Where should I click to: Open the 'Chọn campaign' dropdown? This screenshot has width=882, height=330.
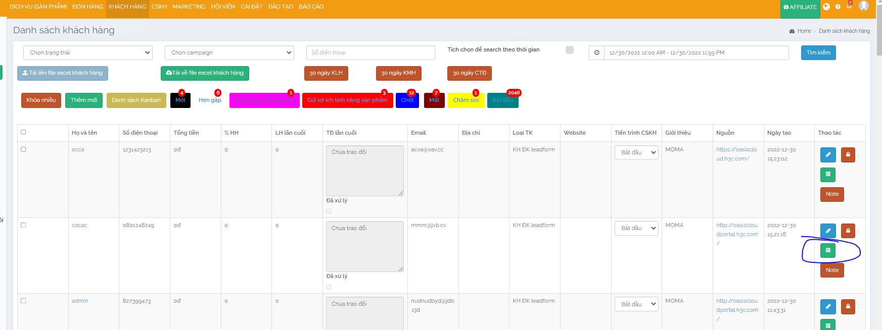coord(229,52)
